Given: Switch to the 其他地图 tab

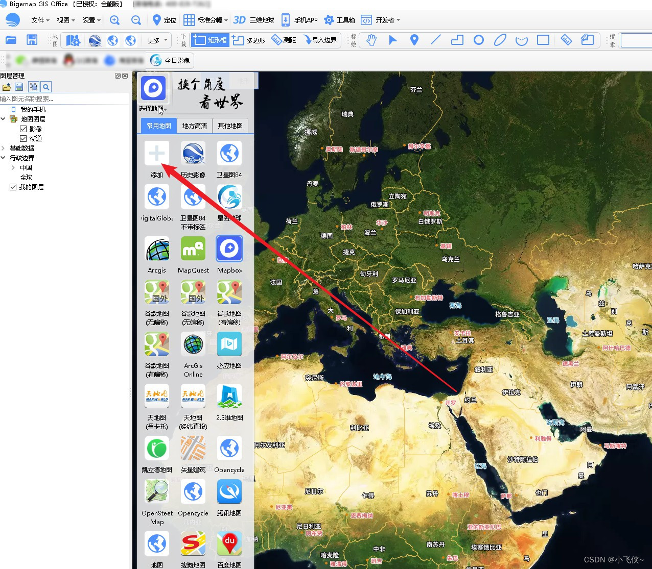Looking at the screenshot, I should click(230, 126).
